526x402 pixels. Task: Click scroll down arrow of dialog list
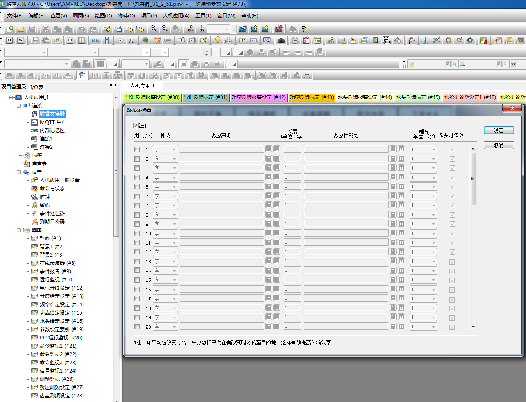473,327
